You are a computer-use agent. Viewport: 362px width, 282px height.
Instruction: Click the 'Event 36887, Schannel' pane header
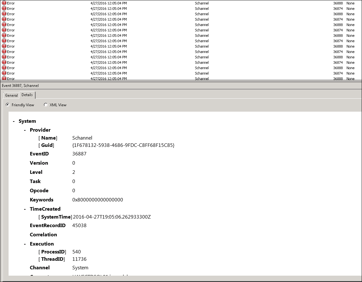pos(20,85)
